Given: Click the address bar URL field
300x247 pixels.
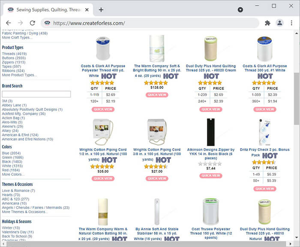Looking at the screenshot, I should [150, 23].
